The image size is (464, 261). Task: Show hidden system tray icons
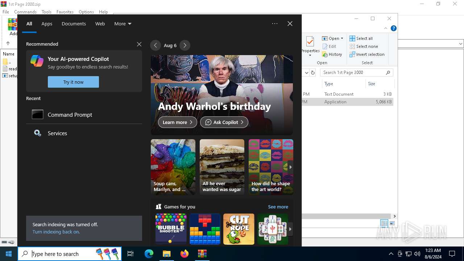391,254
